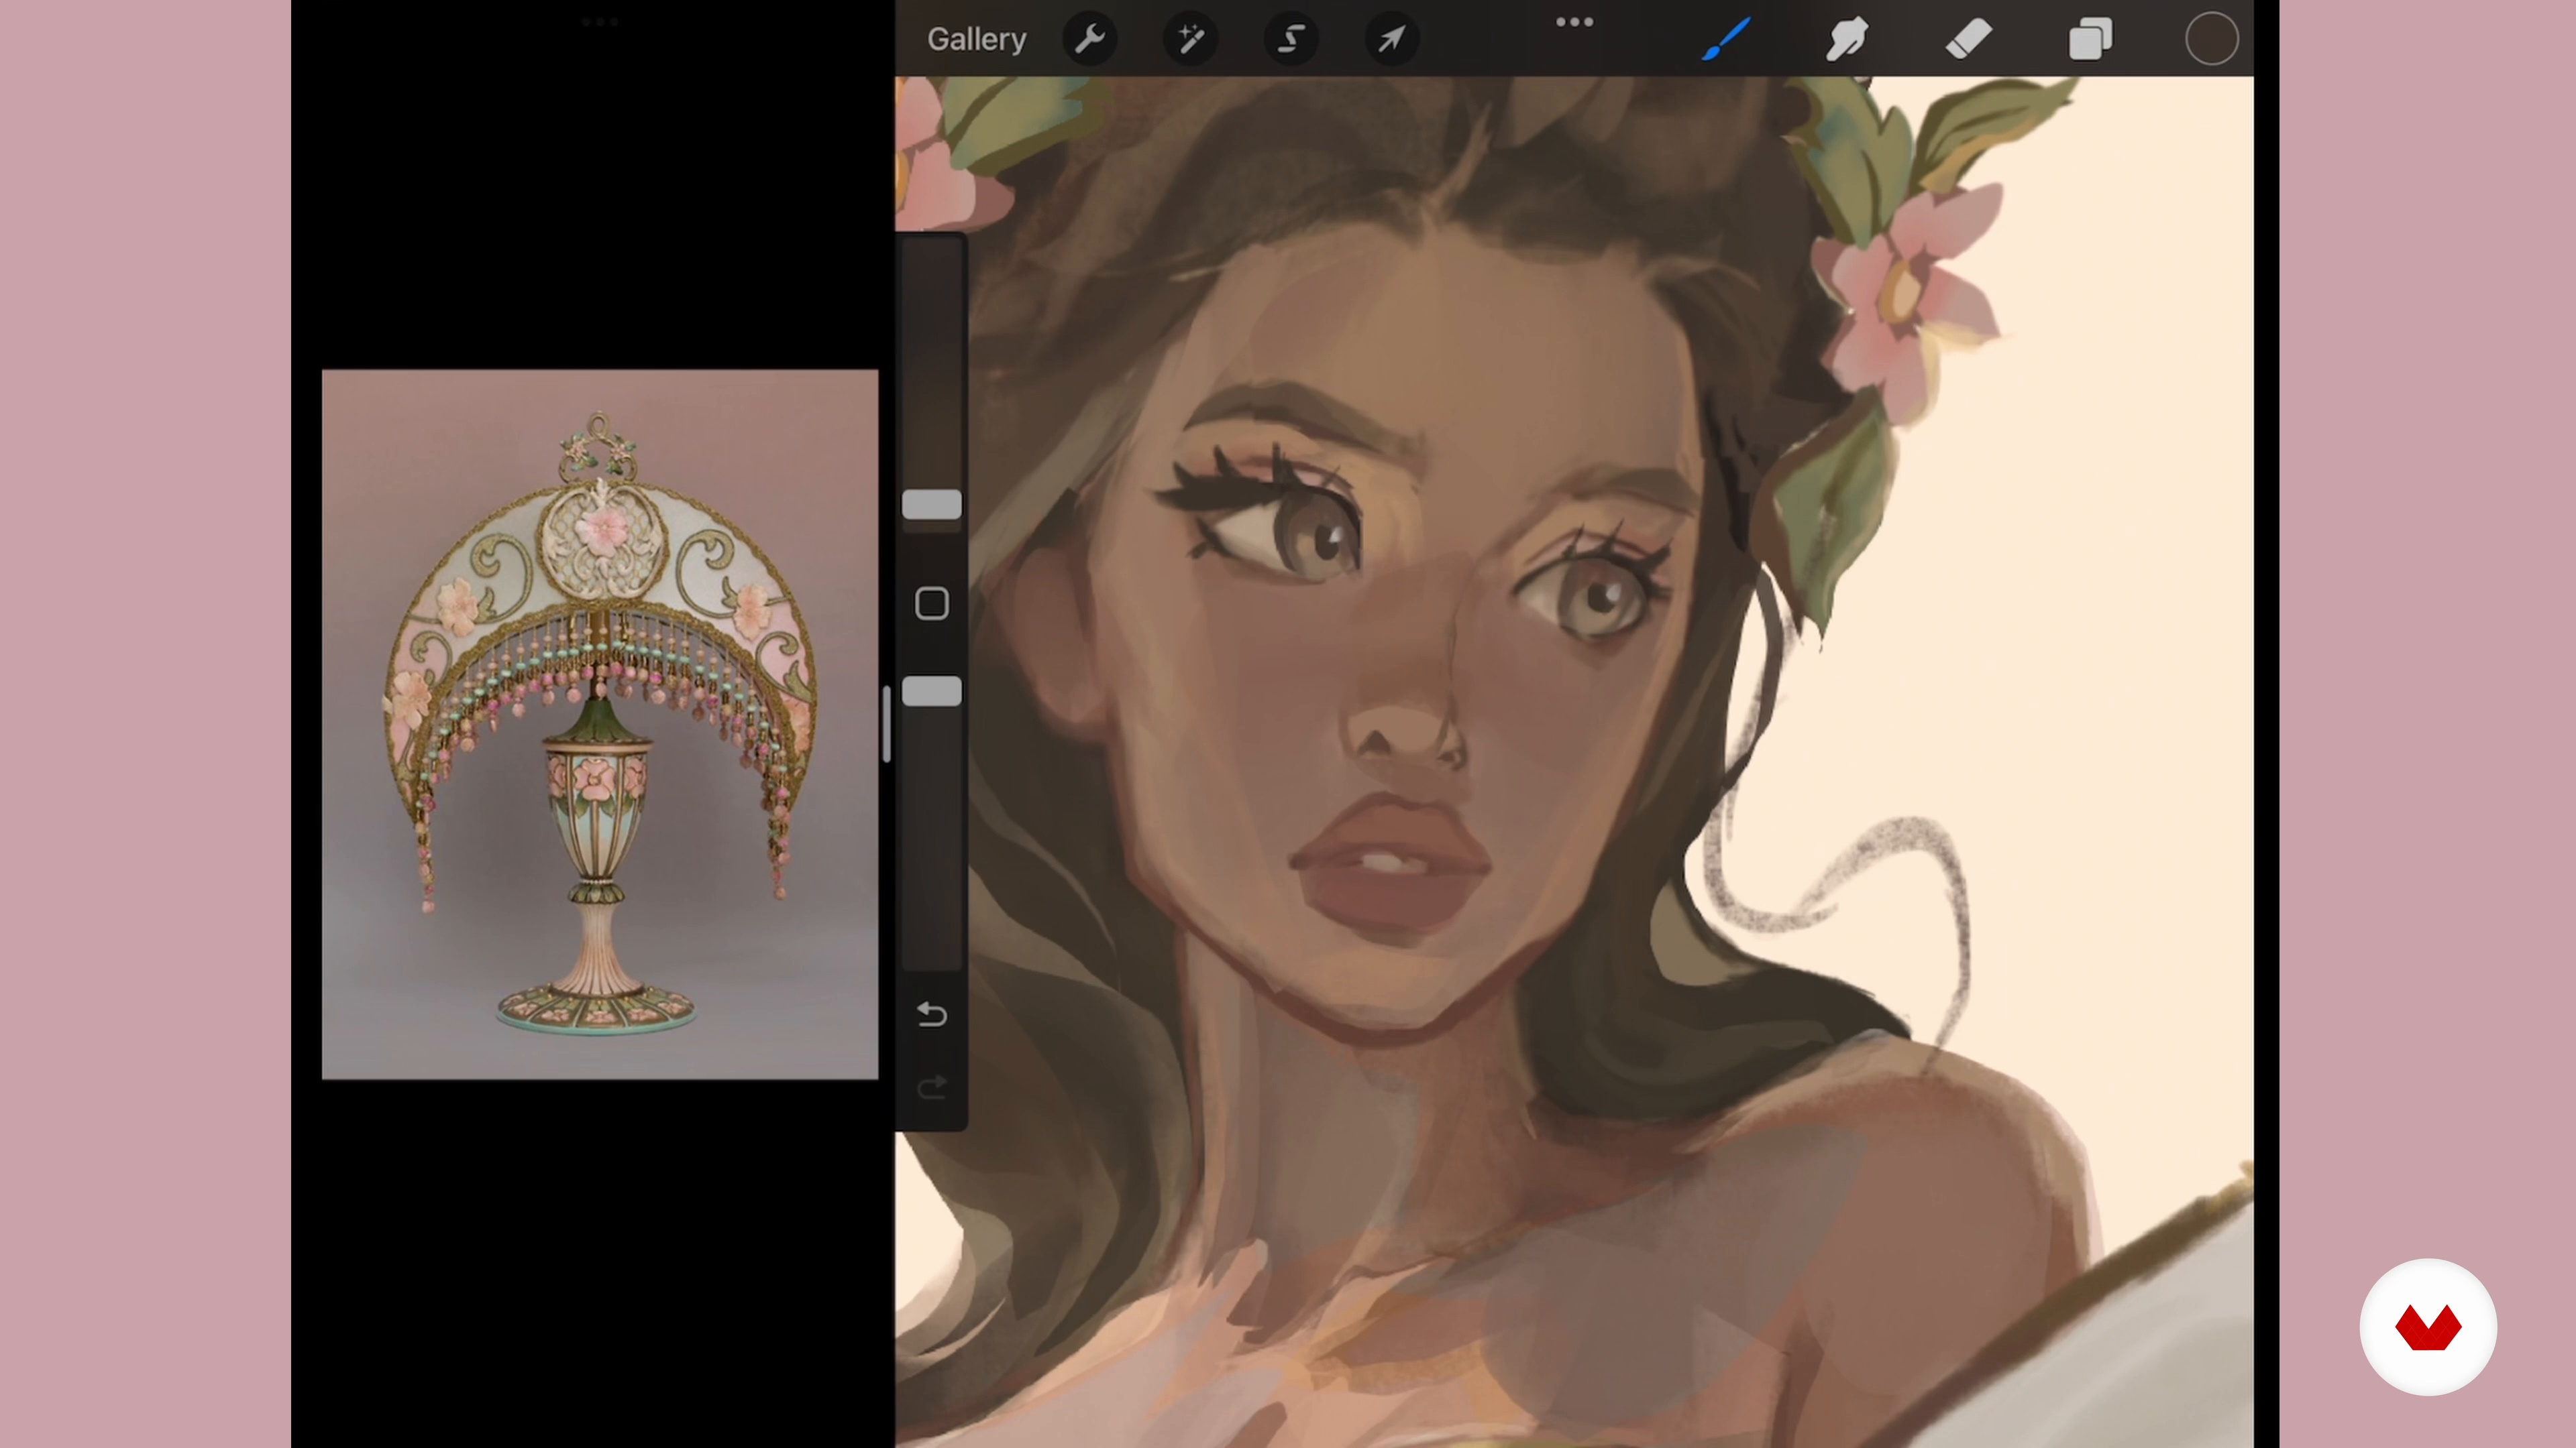Tap the lamp reference image
This screenshot has height=1448, width=2576.
tap(600, 725)
